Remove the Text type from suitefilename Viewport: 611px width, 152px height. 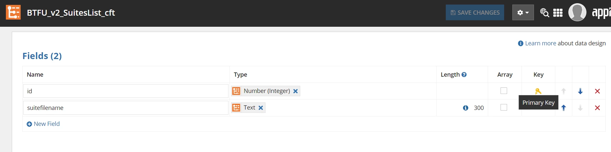pyautogui.click(x=261, y=108)
